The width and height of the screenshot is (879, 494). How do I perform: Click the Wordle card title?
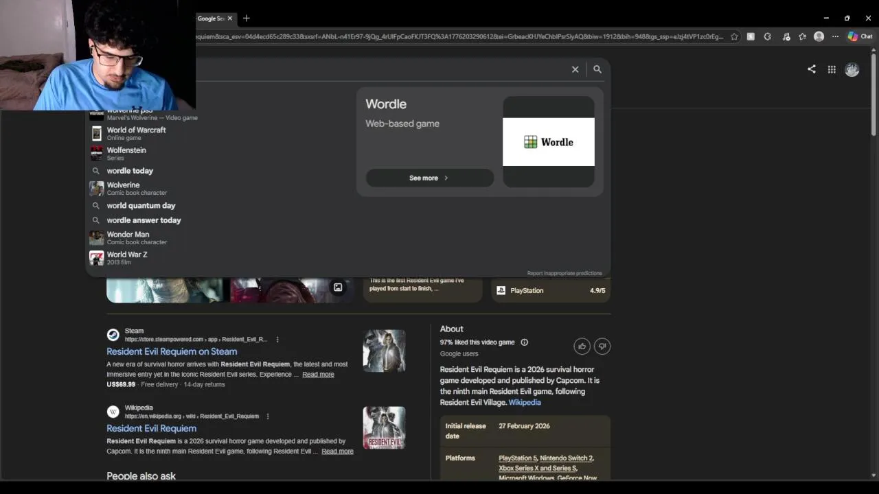click(x=386, y=104)
